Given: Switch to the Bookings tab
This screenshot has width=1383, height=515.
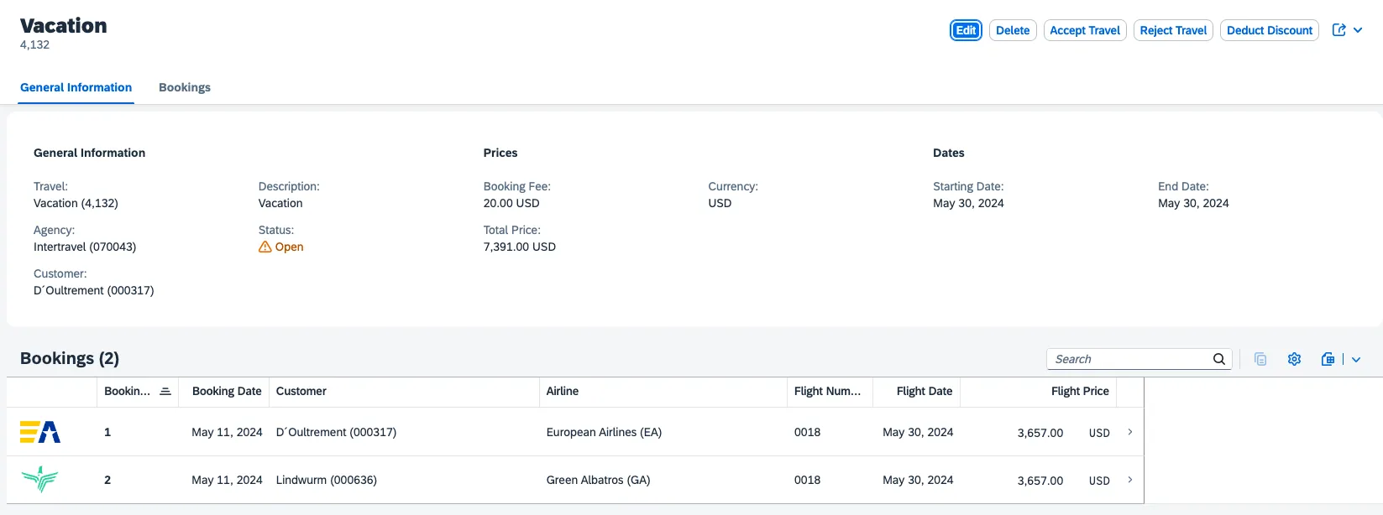Looking at the screenshot, I should tap(185, 87).
